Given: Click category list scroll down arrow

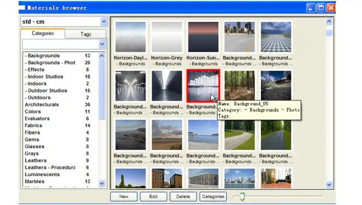Looking at the screenshot, I should click(x=101, y=183).
